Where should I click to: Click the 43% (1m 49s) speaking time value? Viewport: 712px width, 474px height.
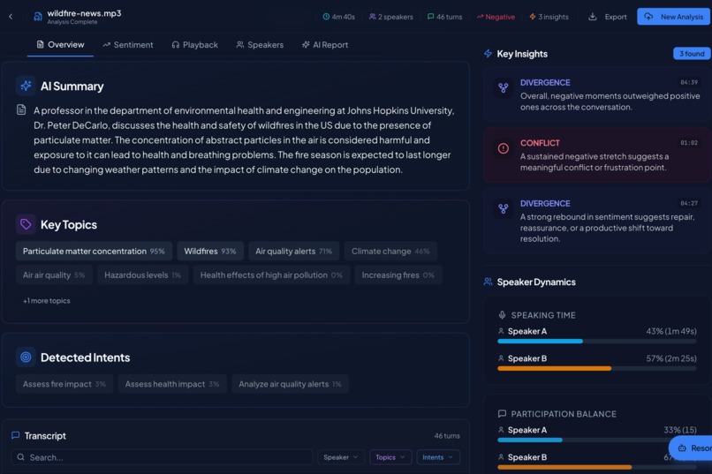pyautogui.click(x=671, y=331)
